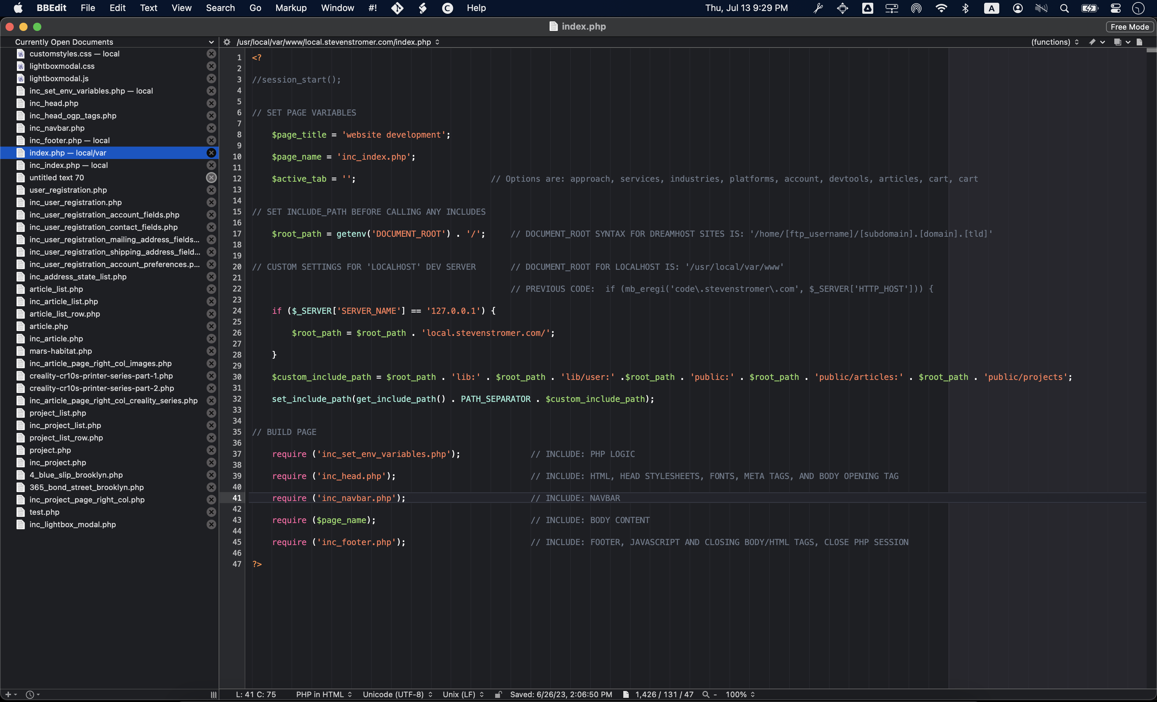Click the plus add-file icon in sidebar footer
Viewport: 1157px width, 702px height.
click(x=8, y=694)
